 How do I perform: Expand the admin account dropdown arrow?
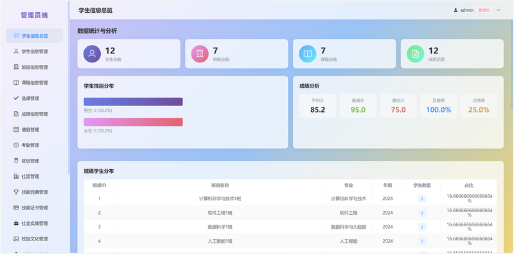(x=499, y=10)
